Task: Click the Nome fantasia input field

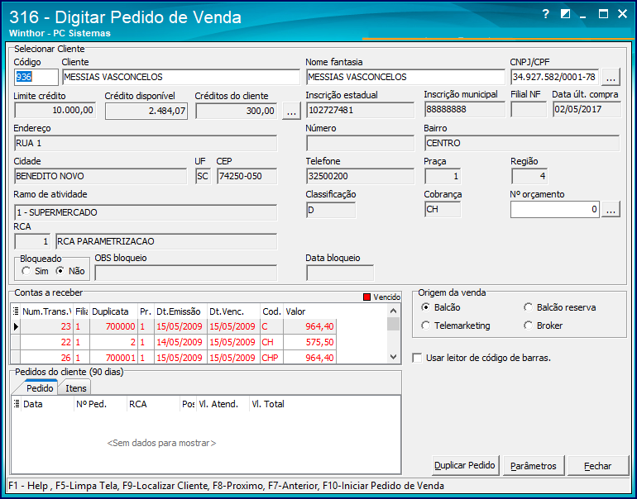Action: coord(405,77)
